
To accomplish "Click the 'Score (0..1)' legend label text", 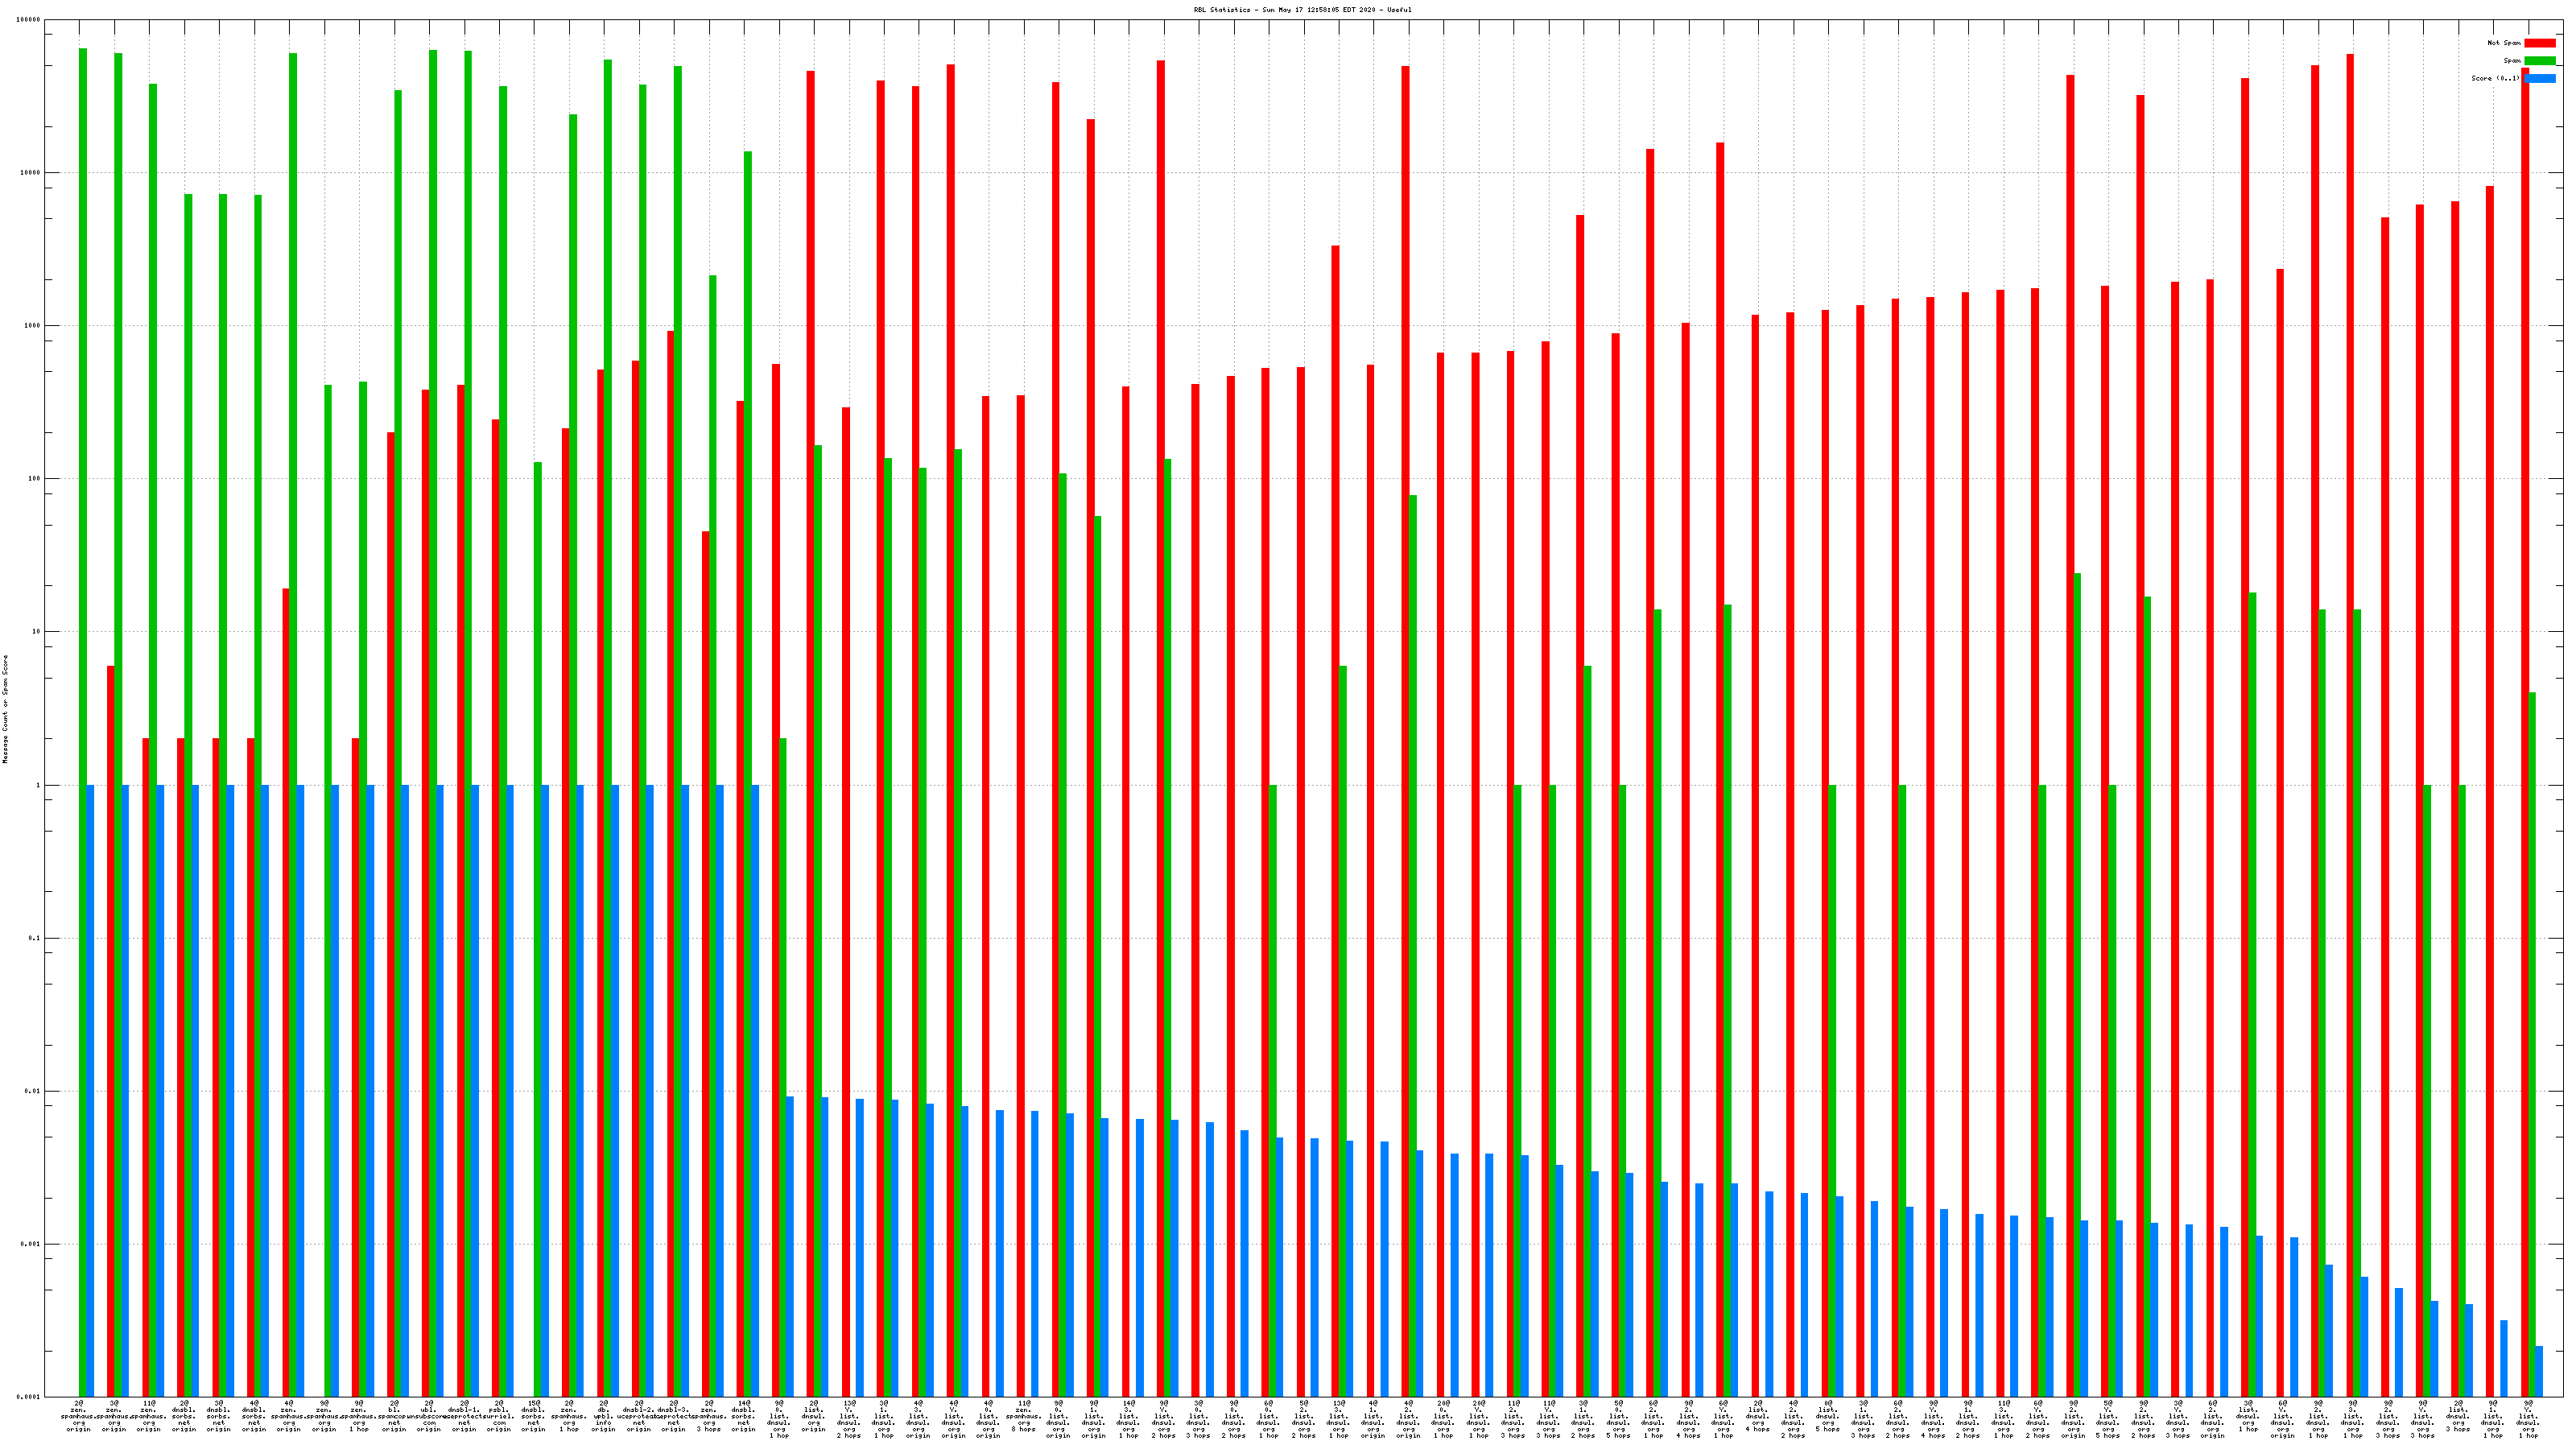I will click(x=2495, y=78).
